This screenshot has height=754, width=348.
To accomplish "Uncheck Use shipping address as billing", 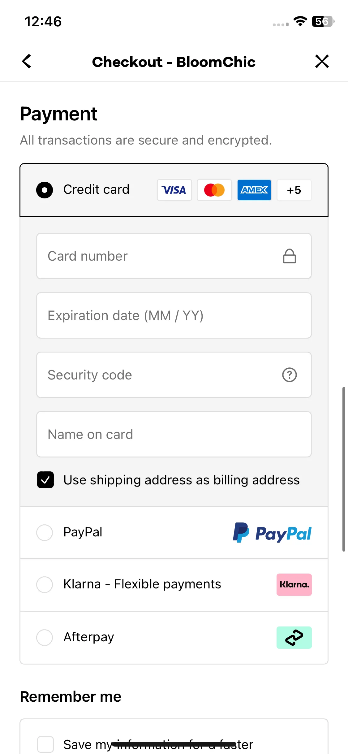I will click(45, 480).
